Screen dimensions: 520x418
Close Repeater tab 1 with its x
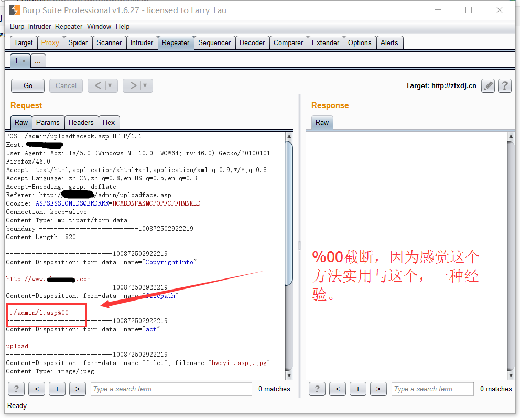click(24, 61)
